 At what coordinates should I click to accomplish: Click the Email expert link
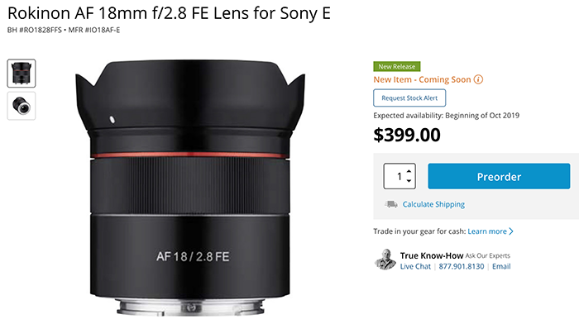[x=501, y=266]
